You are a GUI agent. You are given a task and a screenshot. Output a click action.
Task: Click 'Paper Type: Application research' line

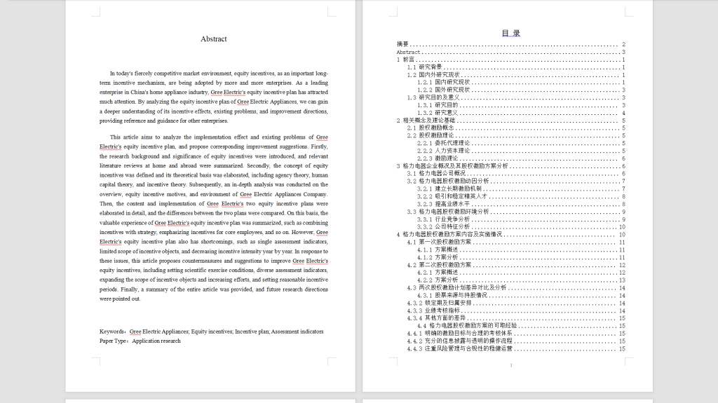coord(140,341)
